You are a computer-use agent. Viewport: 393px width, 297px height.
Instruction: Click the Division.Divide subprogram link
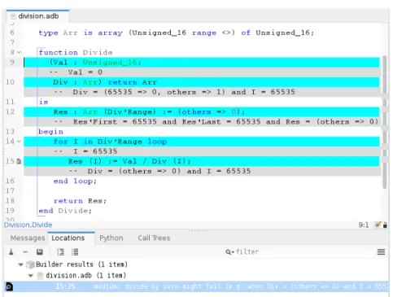point(28,225)
